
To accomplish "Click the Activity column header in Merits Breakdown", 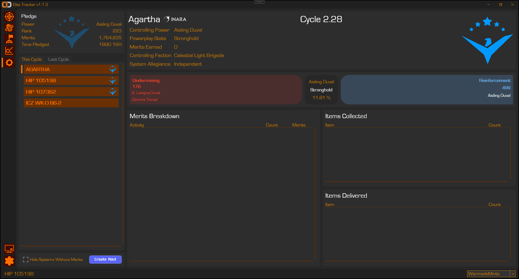I will click(137, 125).
